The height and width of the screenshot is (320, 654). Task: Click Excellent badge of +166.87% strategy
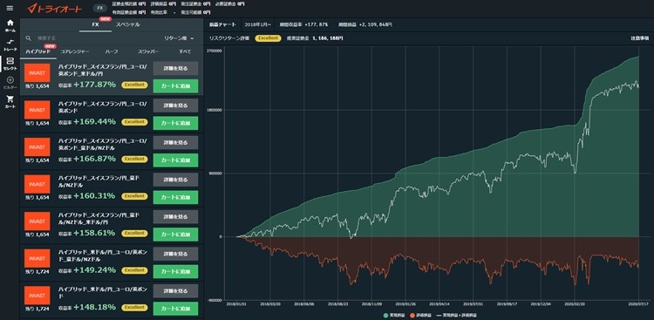[134, 159]
